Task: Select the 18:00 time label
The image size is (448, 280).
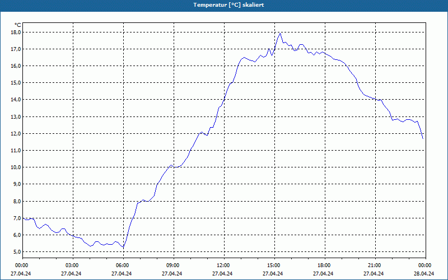Action: click(325, 265)
